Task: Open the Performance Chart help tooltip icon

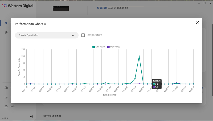Action: (45, 24)
